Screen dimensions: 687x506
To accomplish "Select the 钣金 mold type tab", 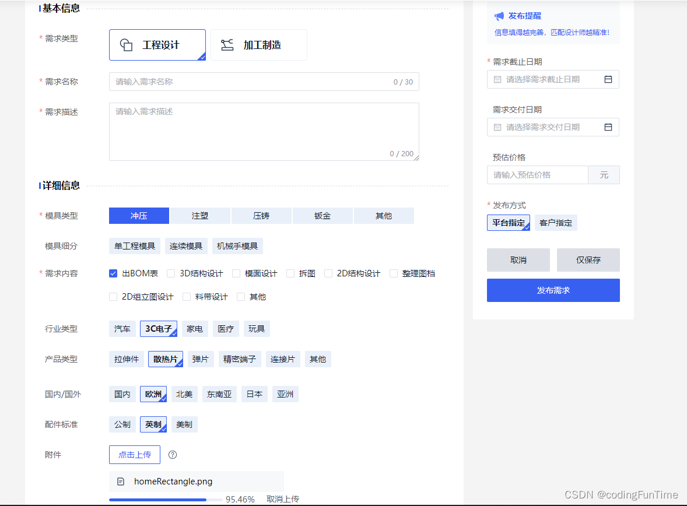I will pyautogui.click(x=323, y=216).
